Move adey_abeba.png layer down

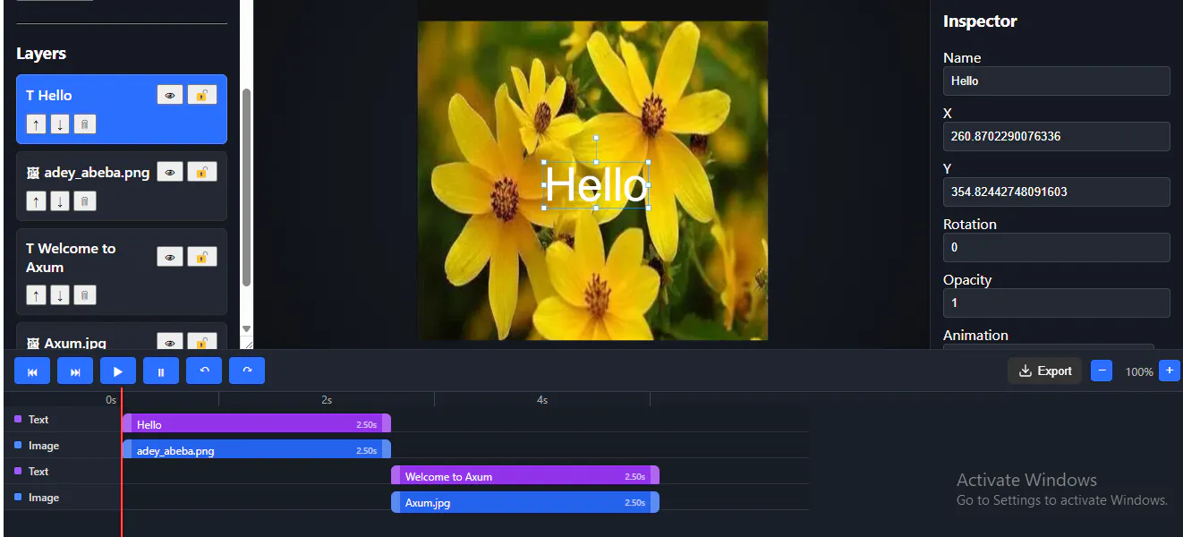pyautogui.click(x=60, y=201)
